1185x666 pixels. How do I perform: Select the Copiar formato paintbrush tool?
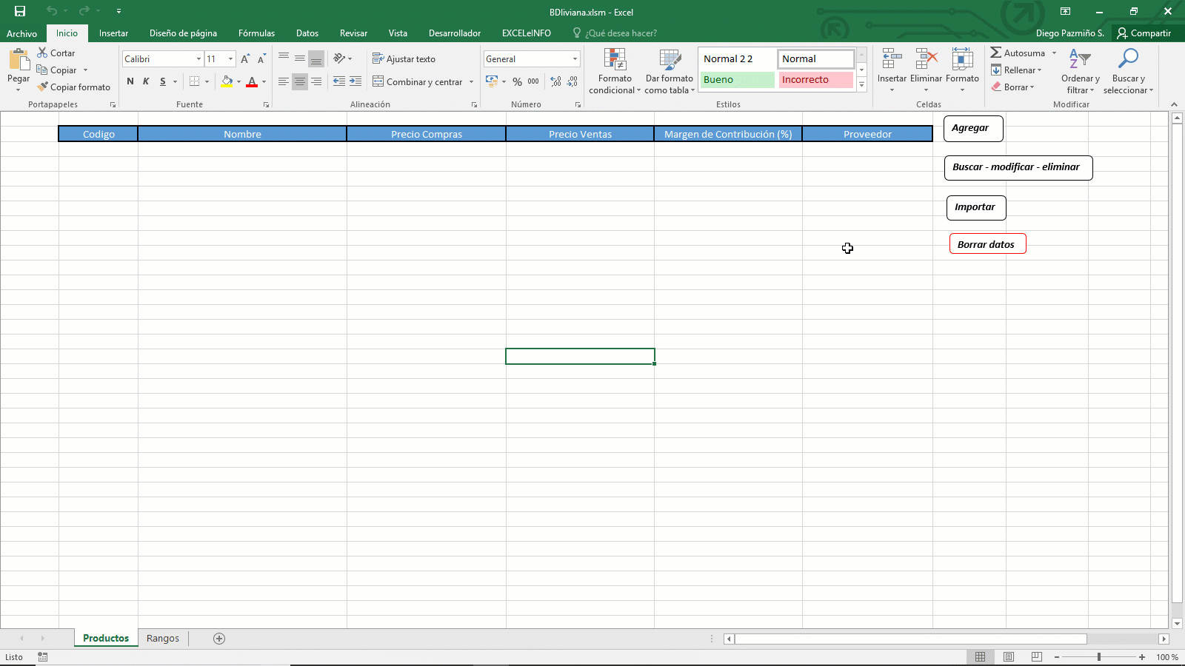click(x=74, y=87)
